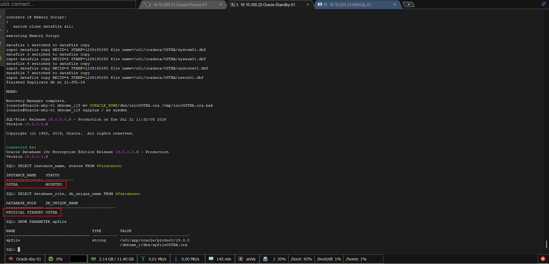This screenshot has height=264, width=549.
Task: Click the SQL> prompt cursor line
Action: click(x=13, y=249)
